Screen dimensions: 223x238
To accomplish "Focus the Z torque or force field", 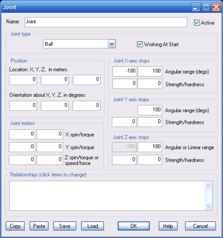I will click(x=50, y=160).
